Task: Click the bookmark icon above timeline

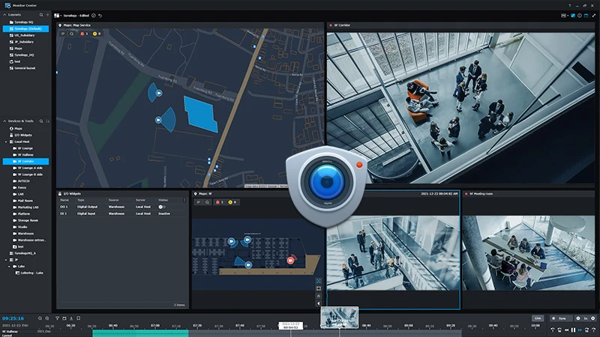Action: coord(79,318)
